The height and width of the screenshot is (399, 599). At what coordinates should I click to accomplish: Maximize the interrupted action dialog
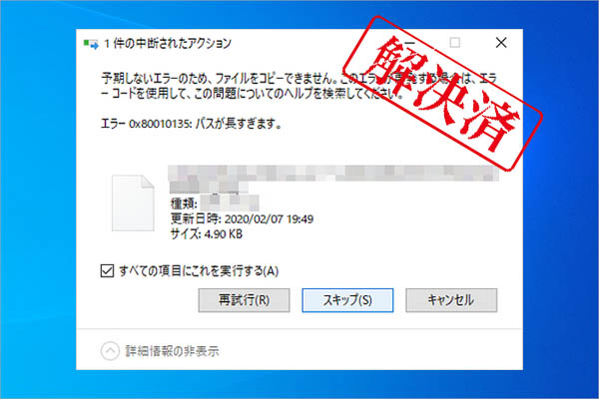[454, 42]
